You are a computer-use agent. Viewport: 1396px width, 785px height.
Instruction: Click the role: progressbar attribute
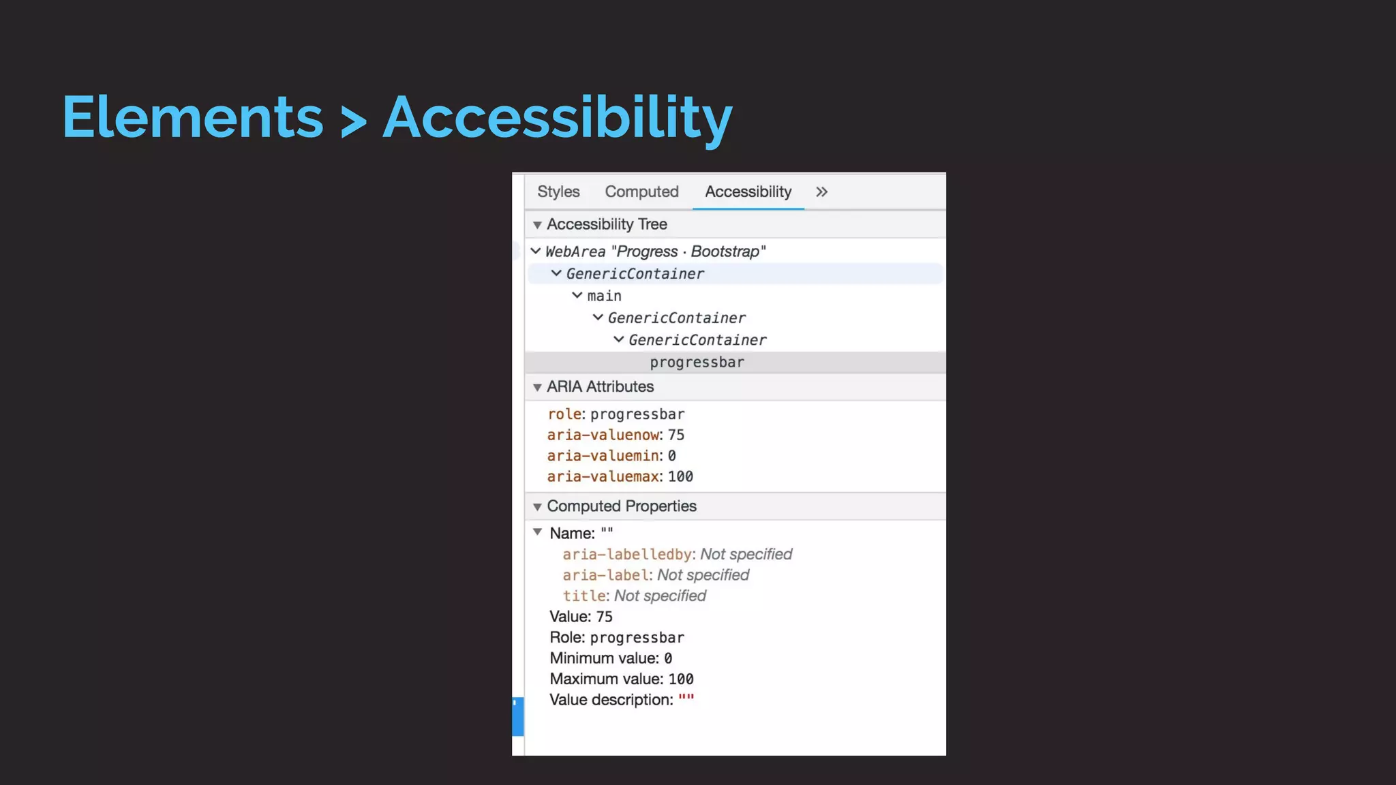(616, 414)
